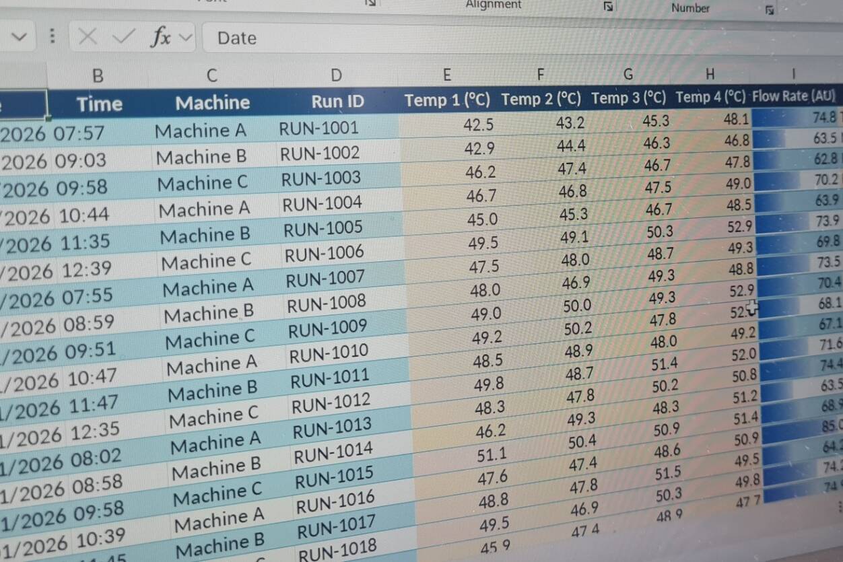Viewport: 843px width, 562px height.
Task: Click the Temp 3 (°C) header cell
Action: coord(628,98)
